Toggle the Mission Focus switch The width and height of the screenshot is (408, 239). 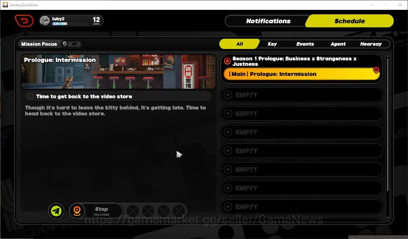coord(71,44)
